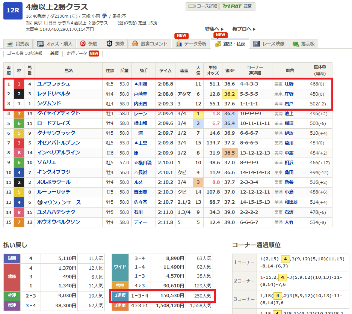Open 厩舎コメント tab icon
The height and width of the screenshot is (314, 352).
135,44
